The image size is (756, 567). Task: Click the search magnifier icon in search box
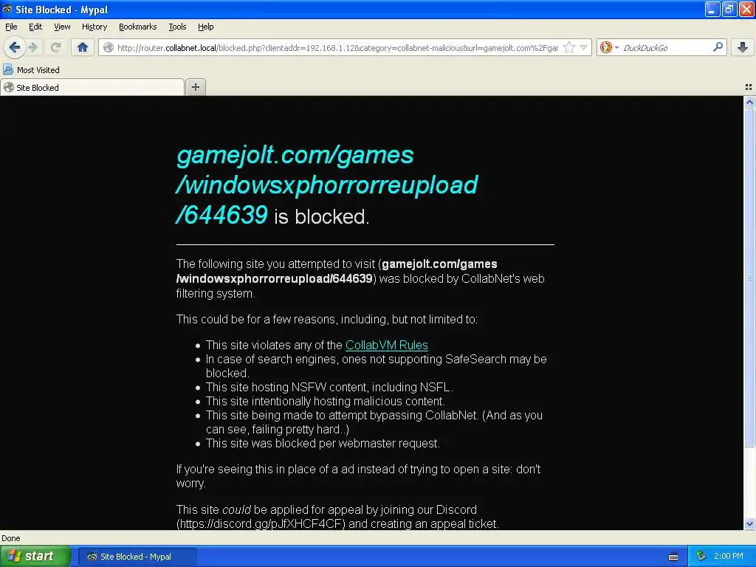(x=718, y=47)
